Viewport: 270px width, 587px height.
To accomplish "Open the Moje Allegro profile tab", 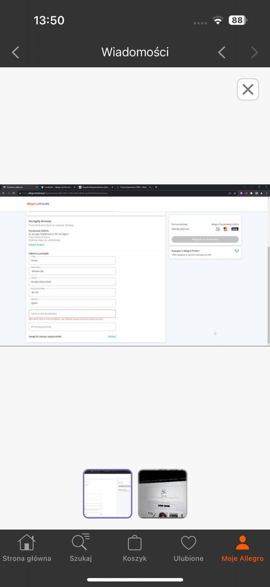I will [242, 548].
